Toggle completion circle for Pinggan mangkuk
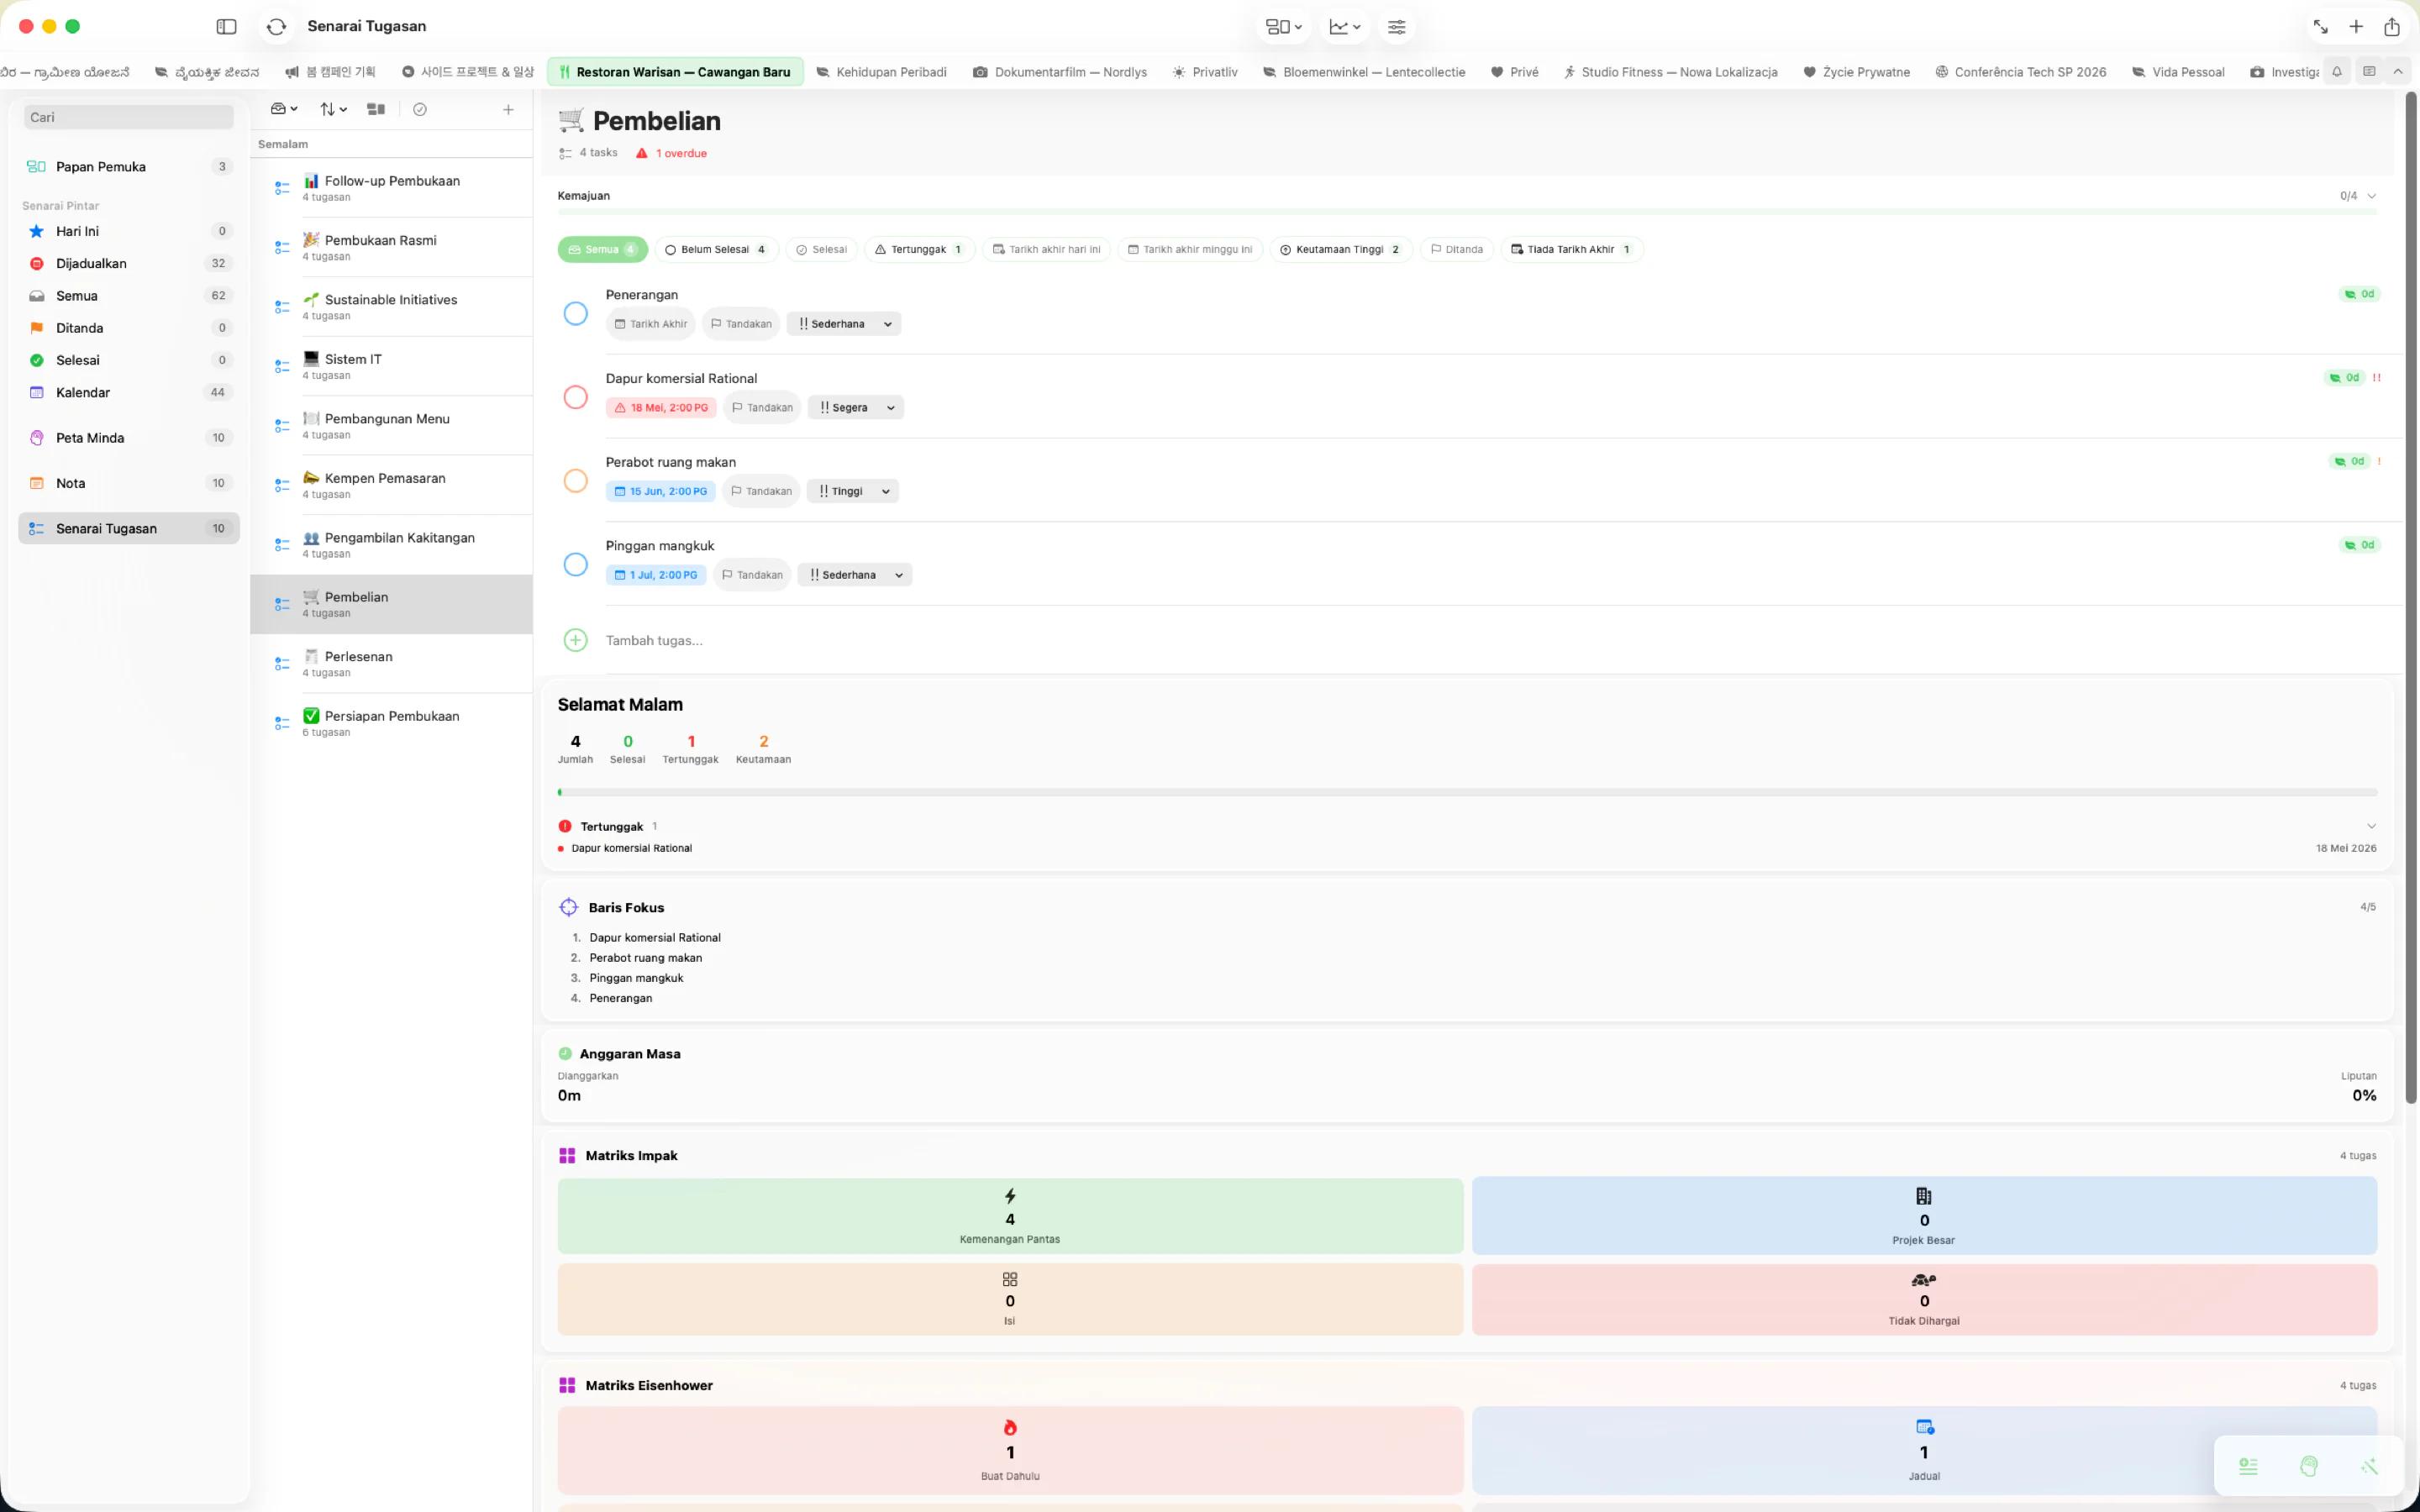Image resolution: width=2420 pixels, height=1512 pixels. tap(576, 565)
